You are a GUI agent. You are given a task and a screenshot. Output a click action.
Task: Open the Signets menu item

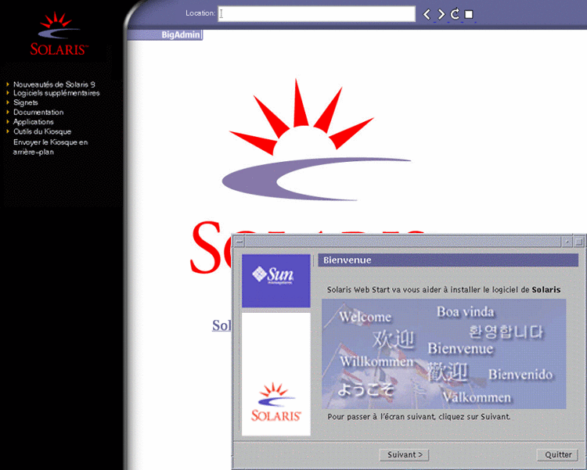click(x=26, y=102)
